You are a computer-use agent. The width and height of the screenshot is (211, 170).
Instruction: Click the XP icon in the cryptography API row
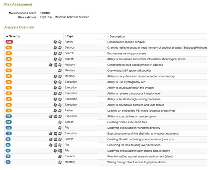[60, 82]
